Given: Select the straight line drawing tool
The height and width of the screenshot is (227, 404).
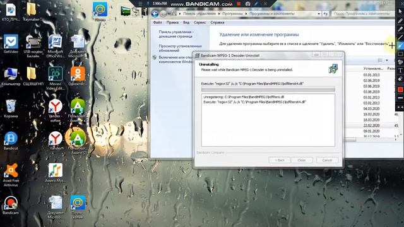Looking at the screenshot, I should pyautogui.click(x=400, y=37).
